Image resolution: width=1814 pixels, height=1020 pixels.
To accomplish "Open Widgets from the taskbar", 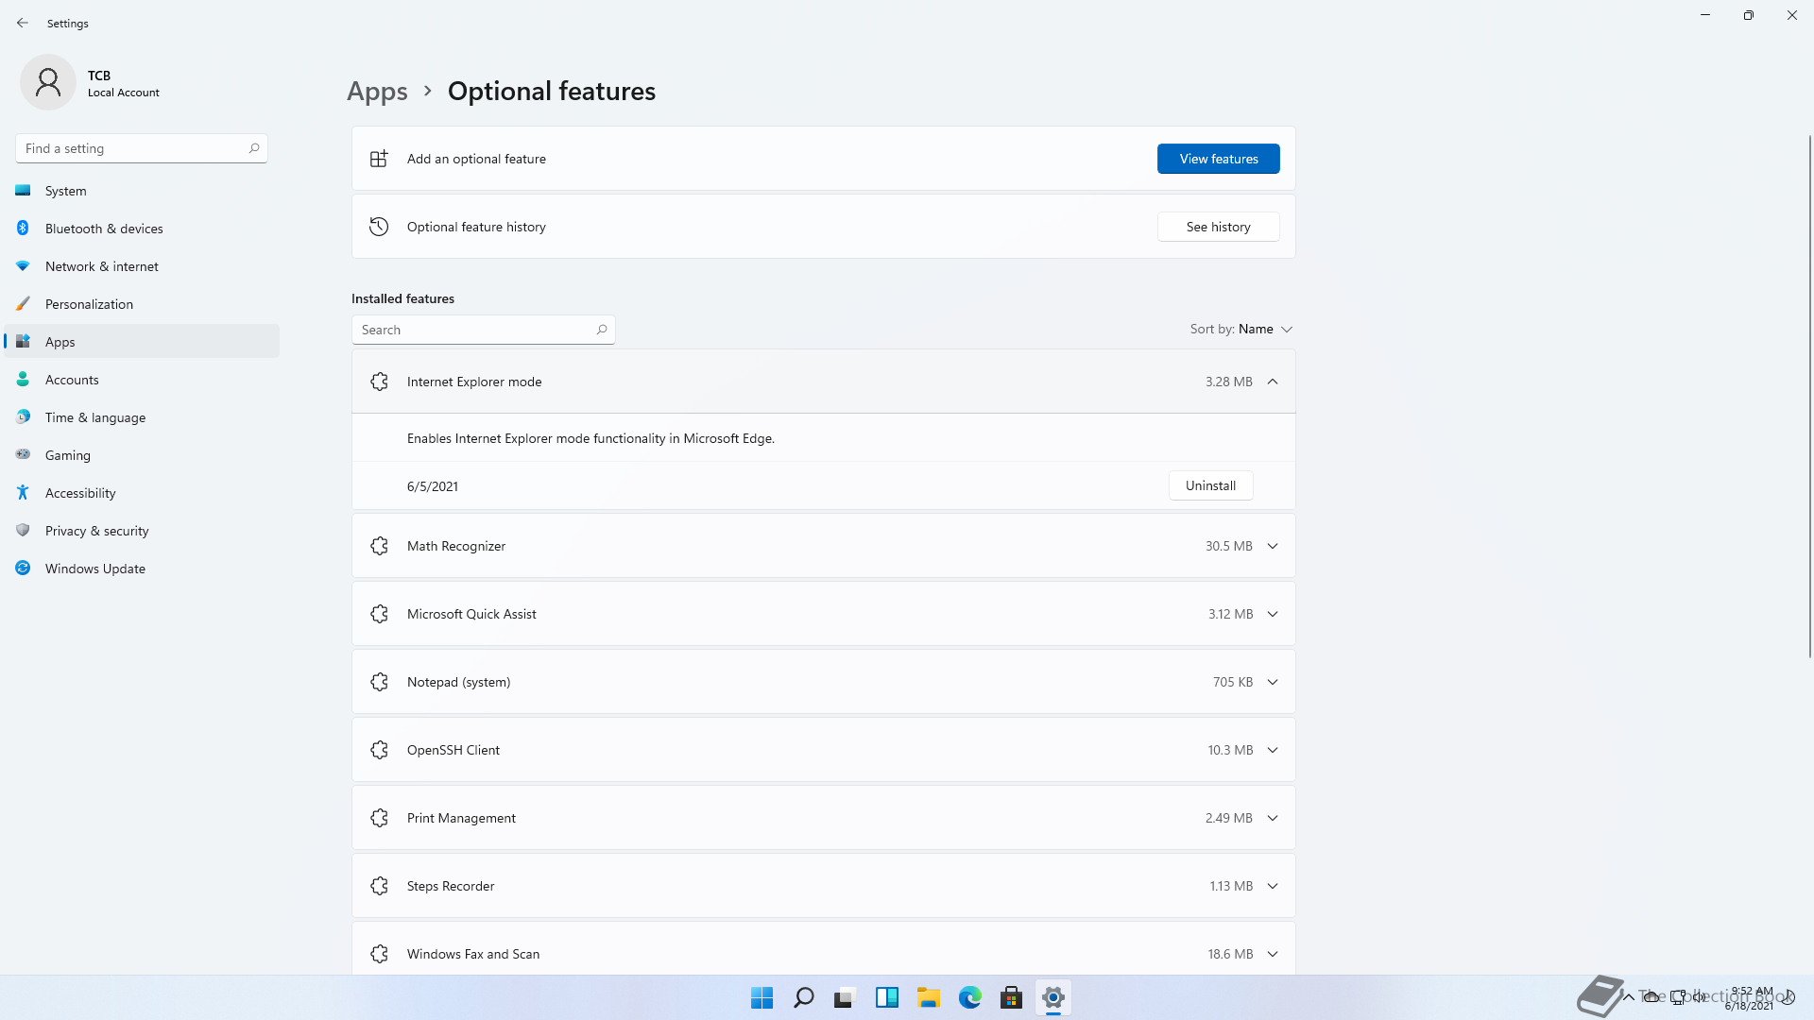I will pyautogui.click(x=886, y=997).
